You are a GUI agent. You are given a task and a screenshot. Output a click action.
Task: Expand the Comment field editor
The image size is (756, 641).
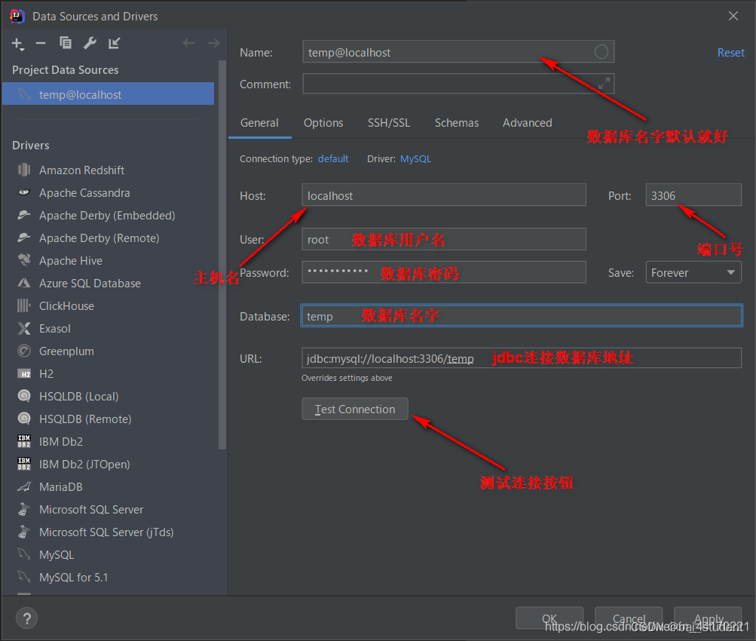pyautogui.click(x=604, y=84)
